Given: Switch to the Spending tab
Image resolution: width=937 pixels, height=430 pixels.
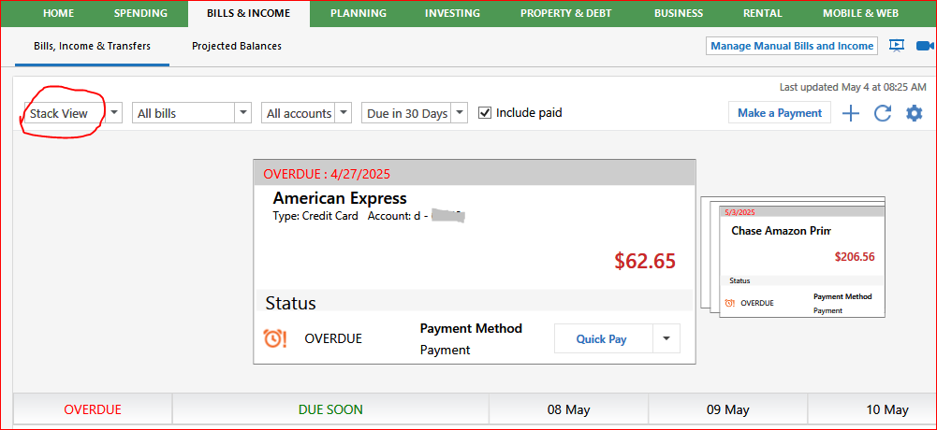Looking at the screenshot, I should [139, 13].
